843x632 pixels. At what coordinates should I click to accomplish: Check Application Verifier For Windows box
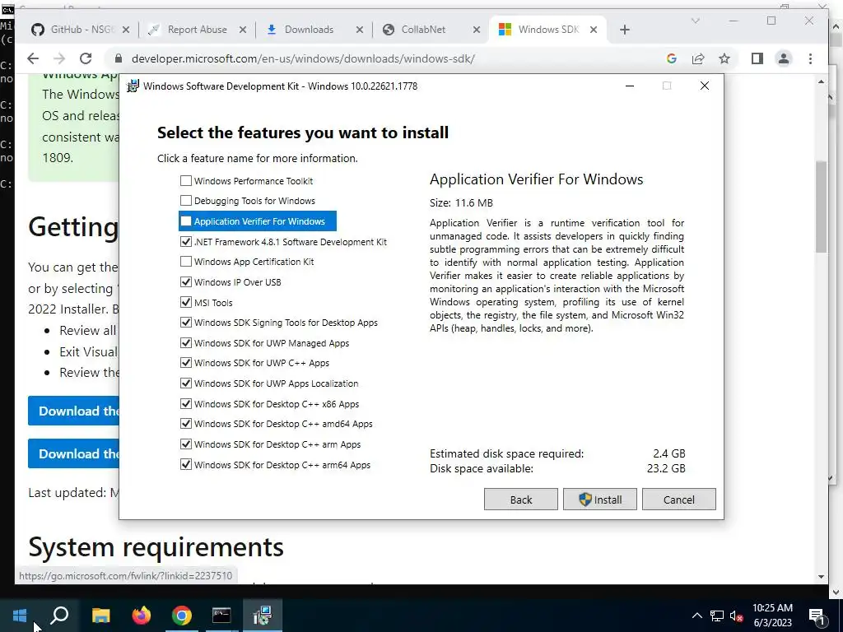tap(185, 221)
